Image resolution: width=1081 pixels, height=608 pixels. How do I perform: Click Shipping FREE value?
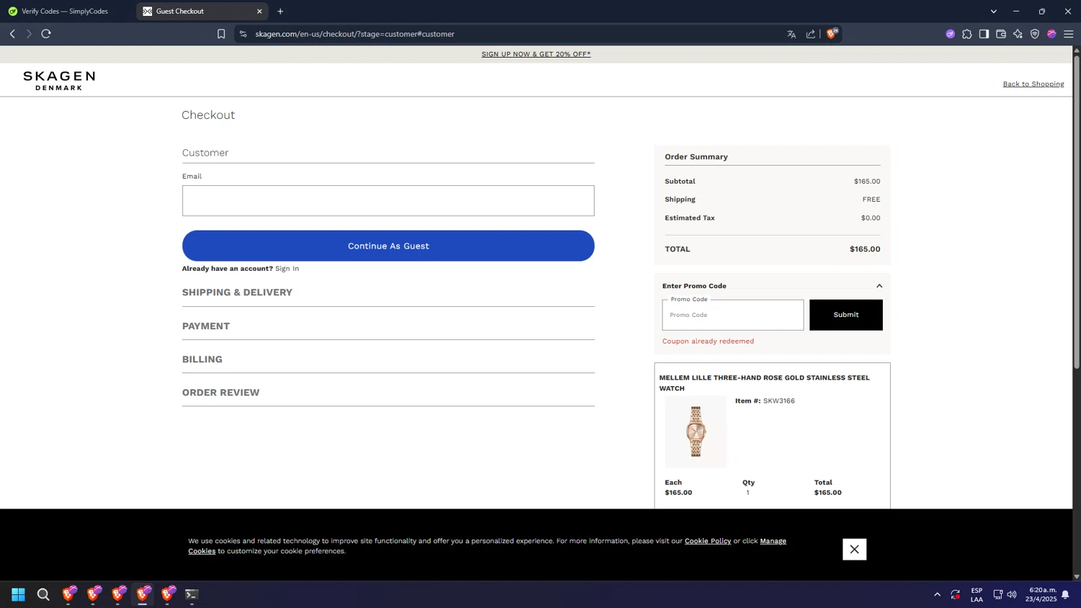(871, 200)
